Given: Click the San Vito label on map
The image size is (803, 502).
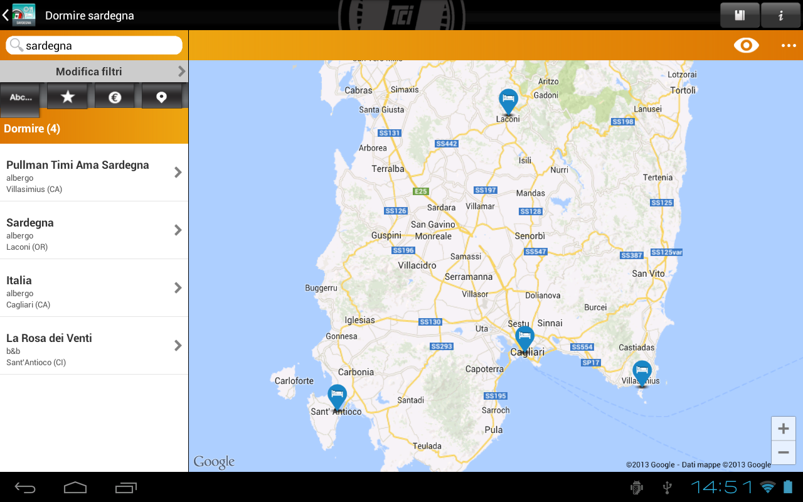Looking at the screenshot, I should pos(648,274).
